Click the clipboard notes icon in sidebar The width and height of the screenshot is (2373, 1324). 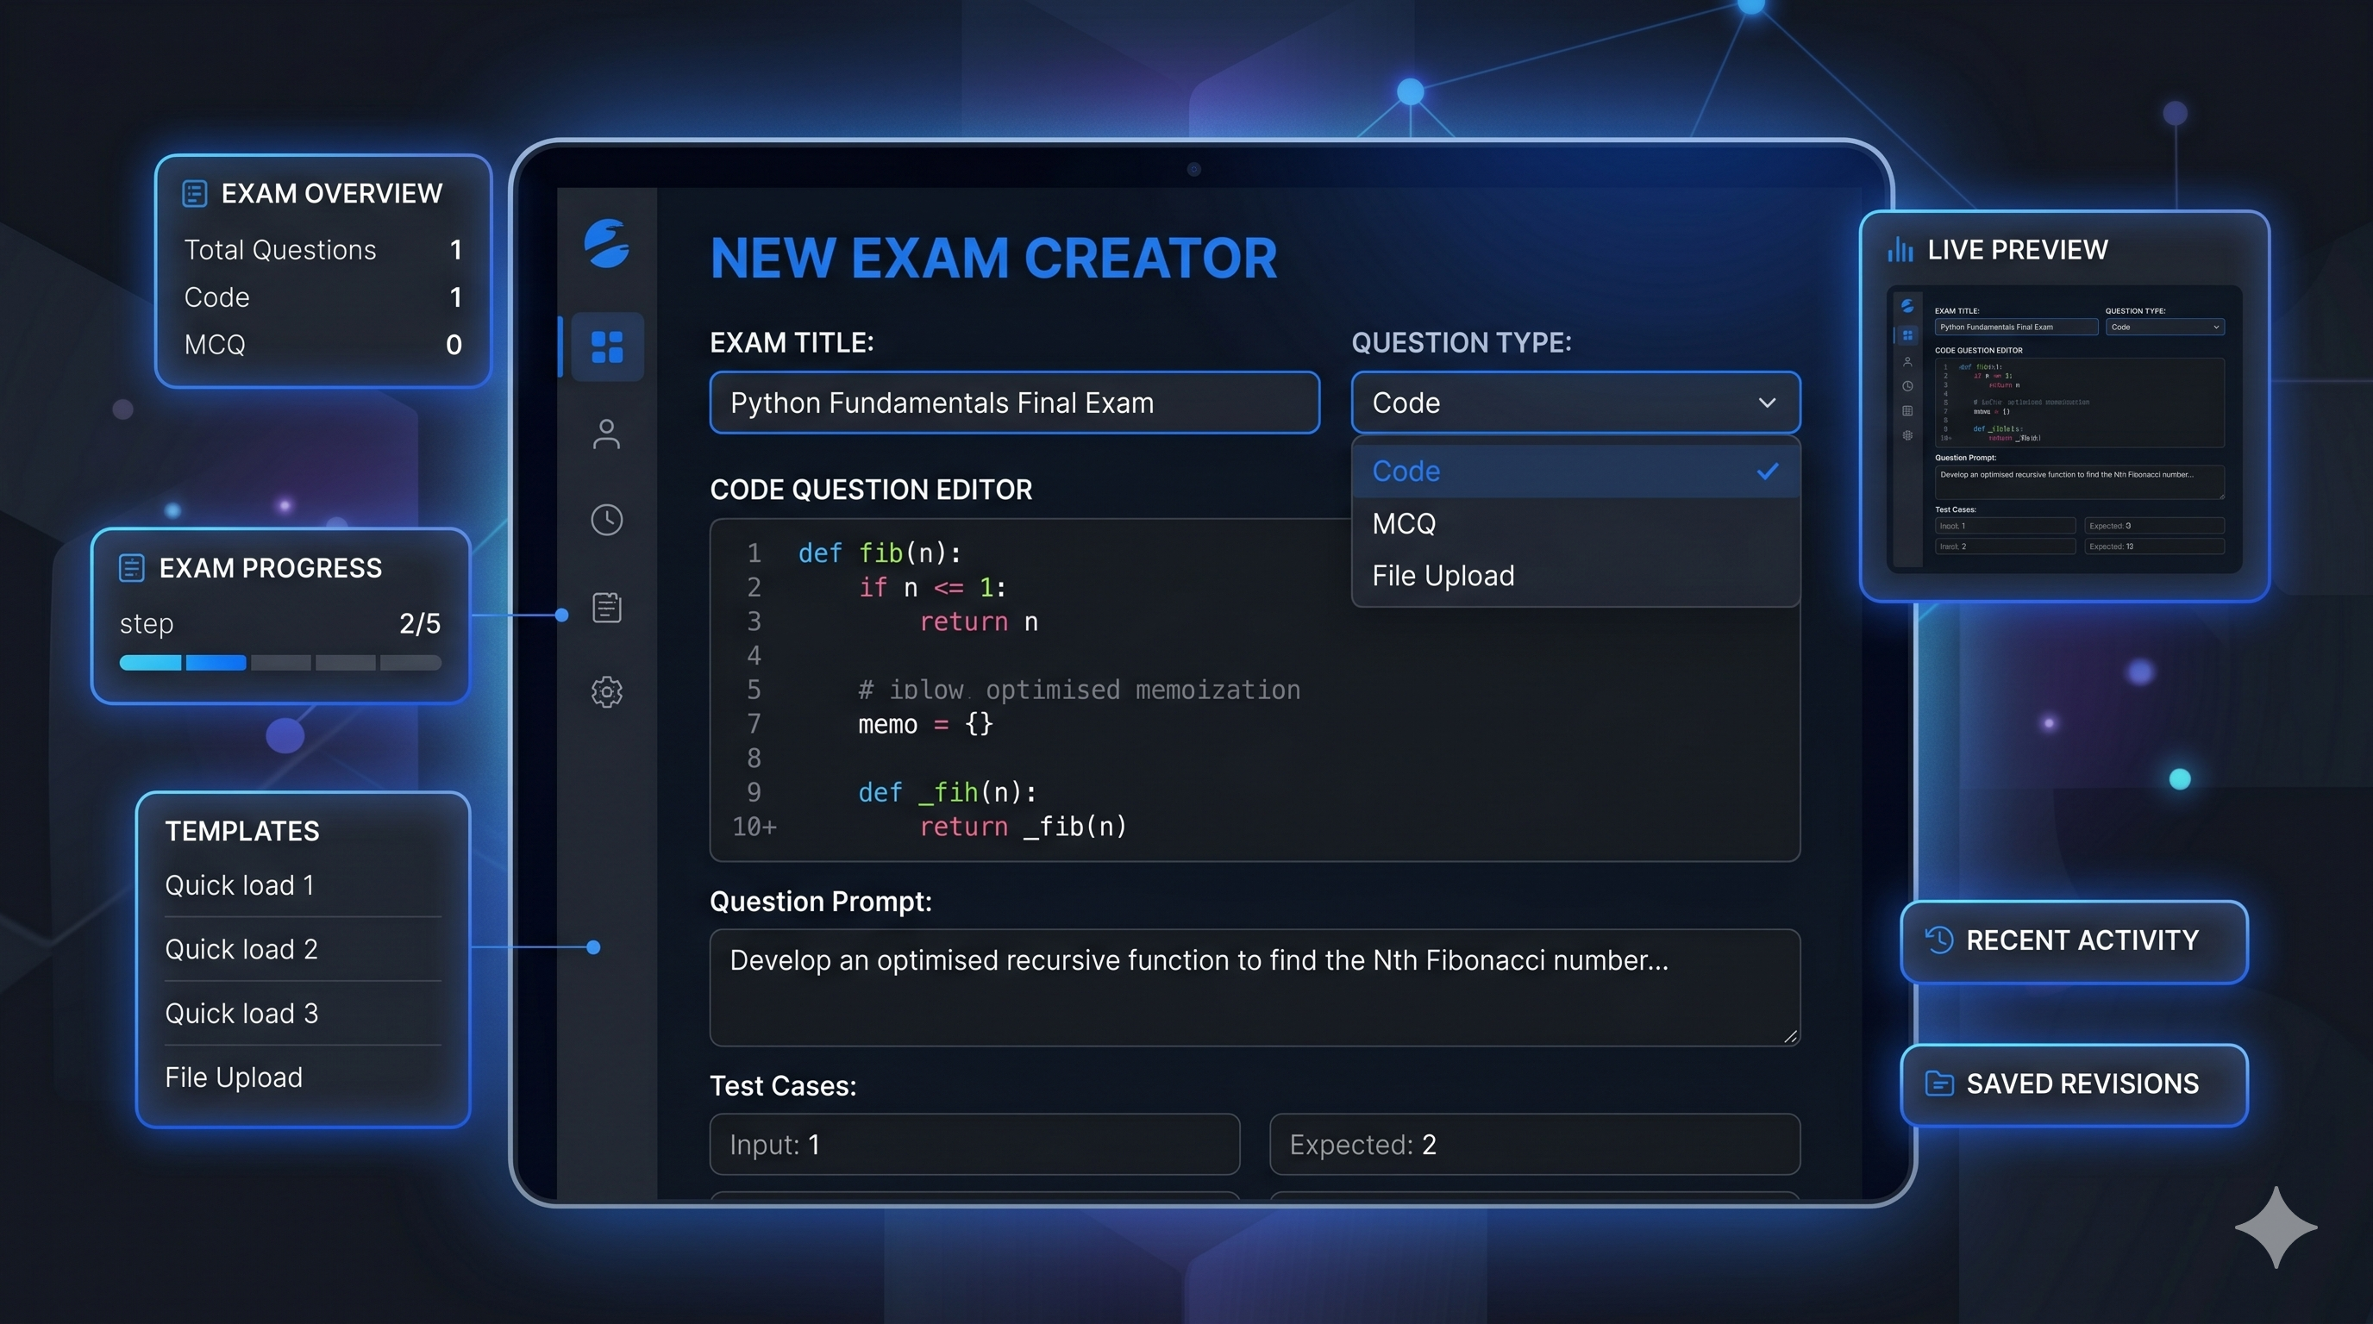click(606, 607)
